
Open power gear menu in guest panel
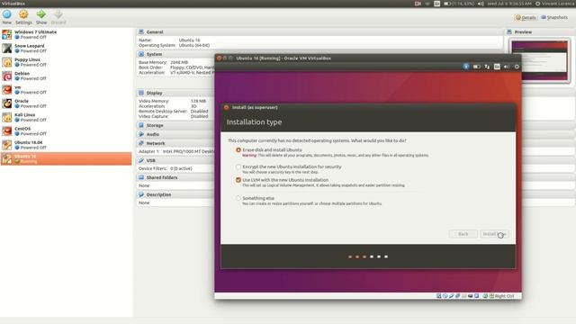coord(517,67)
